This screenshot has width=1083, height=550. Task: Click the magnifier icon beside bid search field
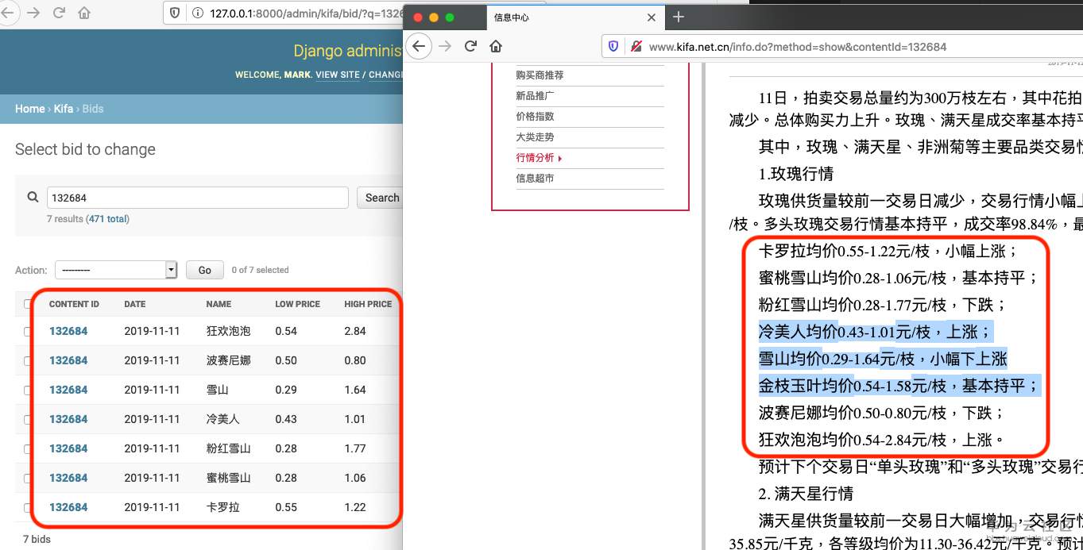coord(33,198)
